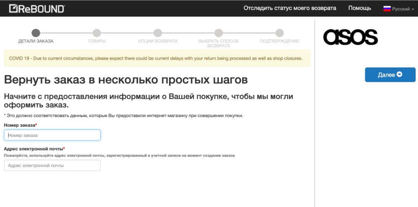The width and height of the screenshot is (418, 207).
Task: Select the Выбрать способ возврата step label
Action: coord(218,43)
